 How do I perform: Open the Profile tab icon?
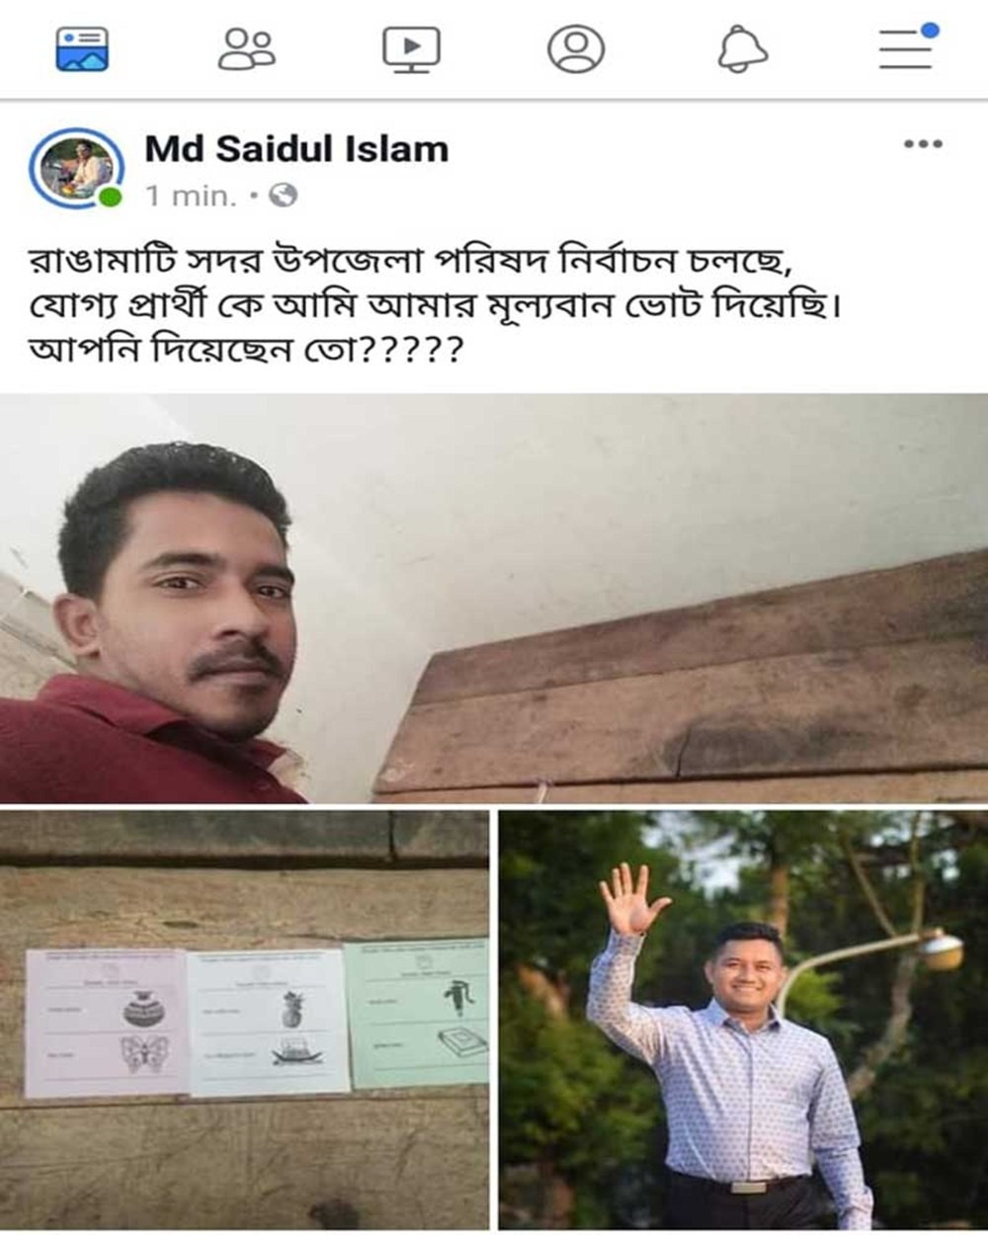576,48
